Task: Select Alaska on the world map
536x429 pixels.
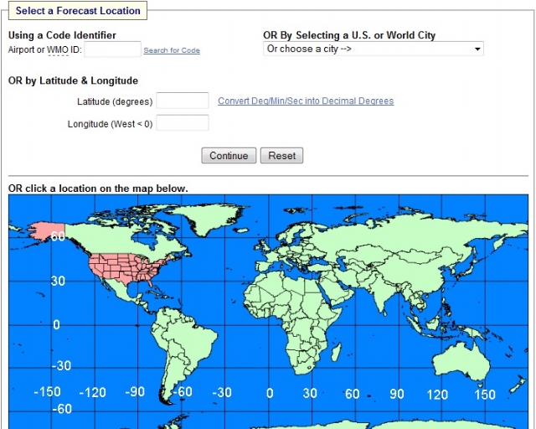Action: tap(45, 231)
